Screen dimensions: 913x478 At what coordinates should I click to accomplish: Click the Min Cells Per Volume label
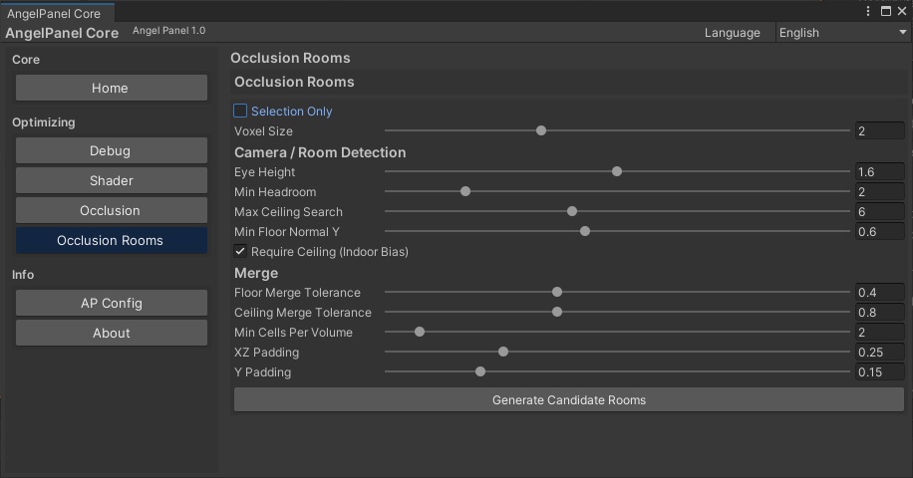point(293,332)
